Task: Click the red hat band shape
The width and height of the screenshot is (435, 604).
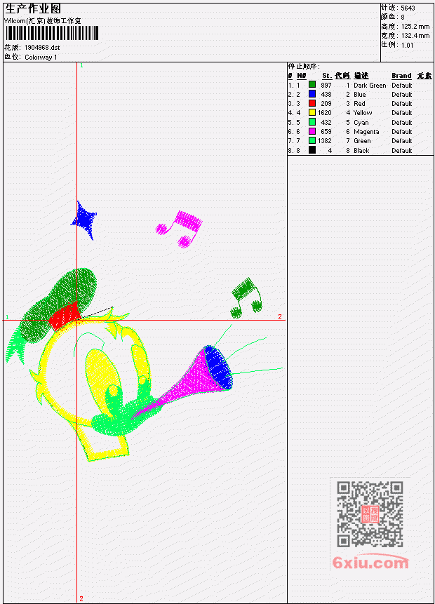Action: coord(64,317)
